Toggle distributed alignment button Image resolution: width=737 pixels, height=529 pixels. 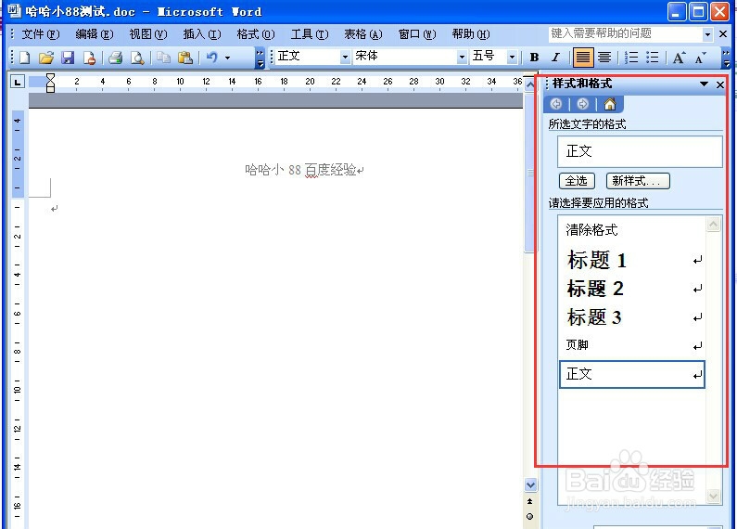click(x=604, y=58)
